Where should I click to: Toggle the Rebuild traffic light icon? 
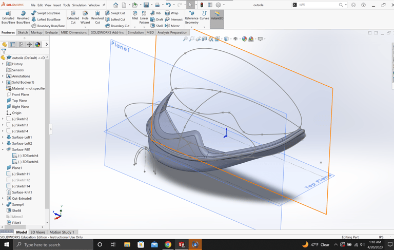[202, 5]
